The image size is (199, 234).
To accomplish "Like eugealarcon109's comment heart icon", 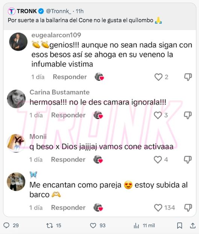I will (x=158, y=77).
